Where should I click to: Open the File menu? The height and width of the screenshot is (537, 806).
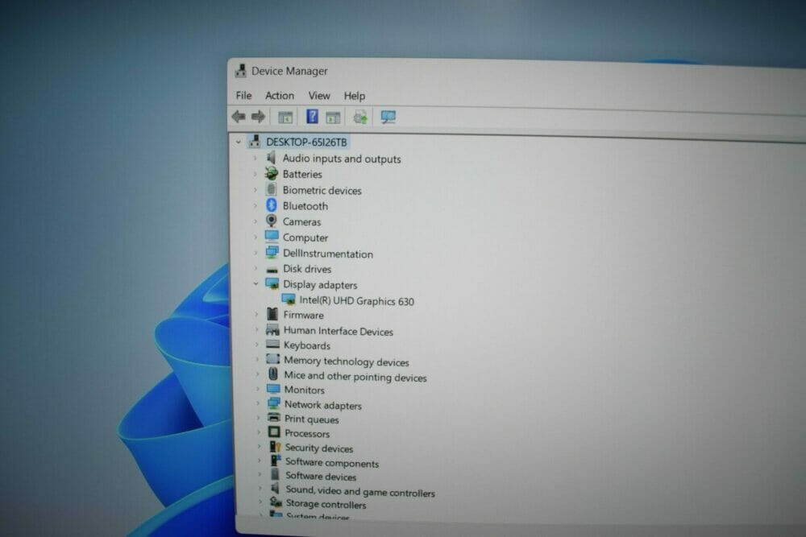click(243, 96)
